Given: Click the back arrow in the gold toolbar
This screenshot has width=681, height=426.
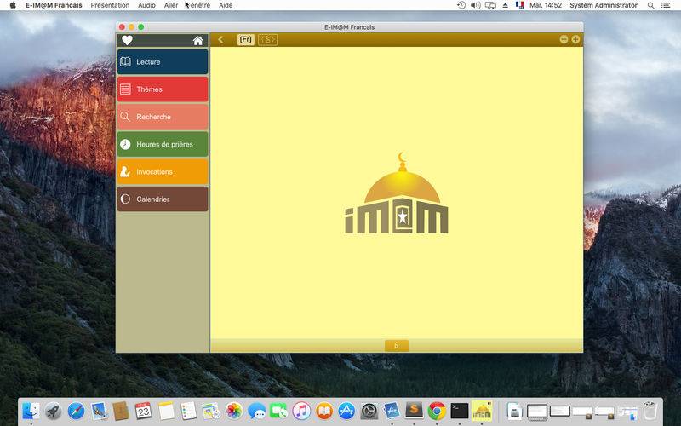Looking at the screenshot, I should [x=220, y=39].
